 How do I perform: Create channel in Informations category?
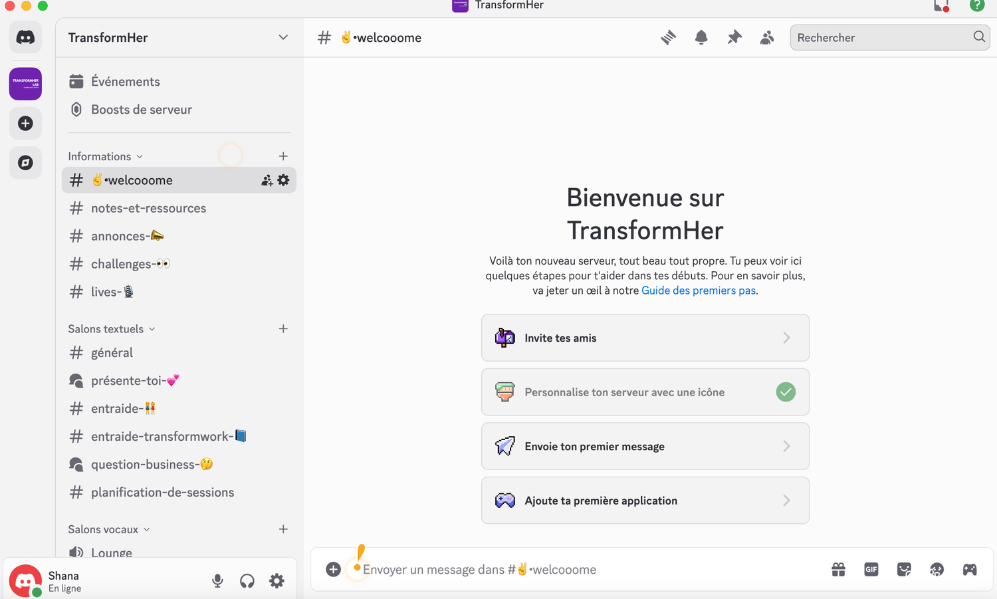click(283, 156)
